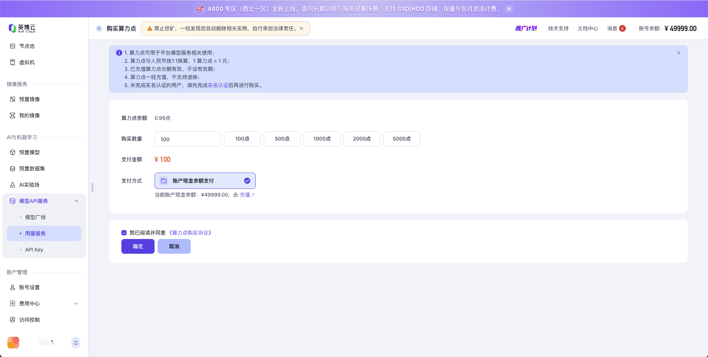Dismiss the 禁止挖矿 warning notice
708x357 pixels.
(301, 28)
